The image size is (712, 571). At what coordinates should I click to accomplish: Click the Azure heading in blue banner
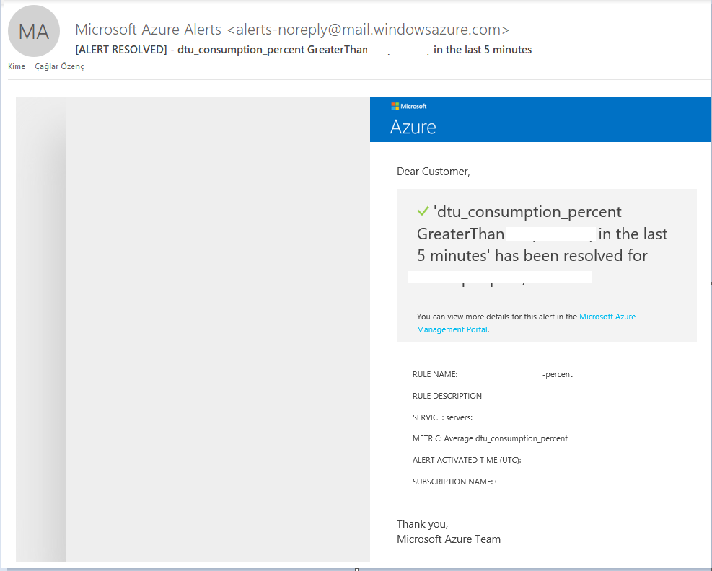(413, 127)
